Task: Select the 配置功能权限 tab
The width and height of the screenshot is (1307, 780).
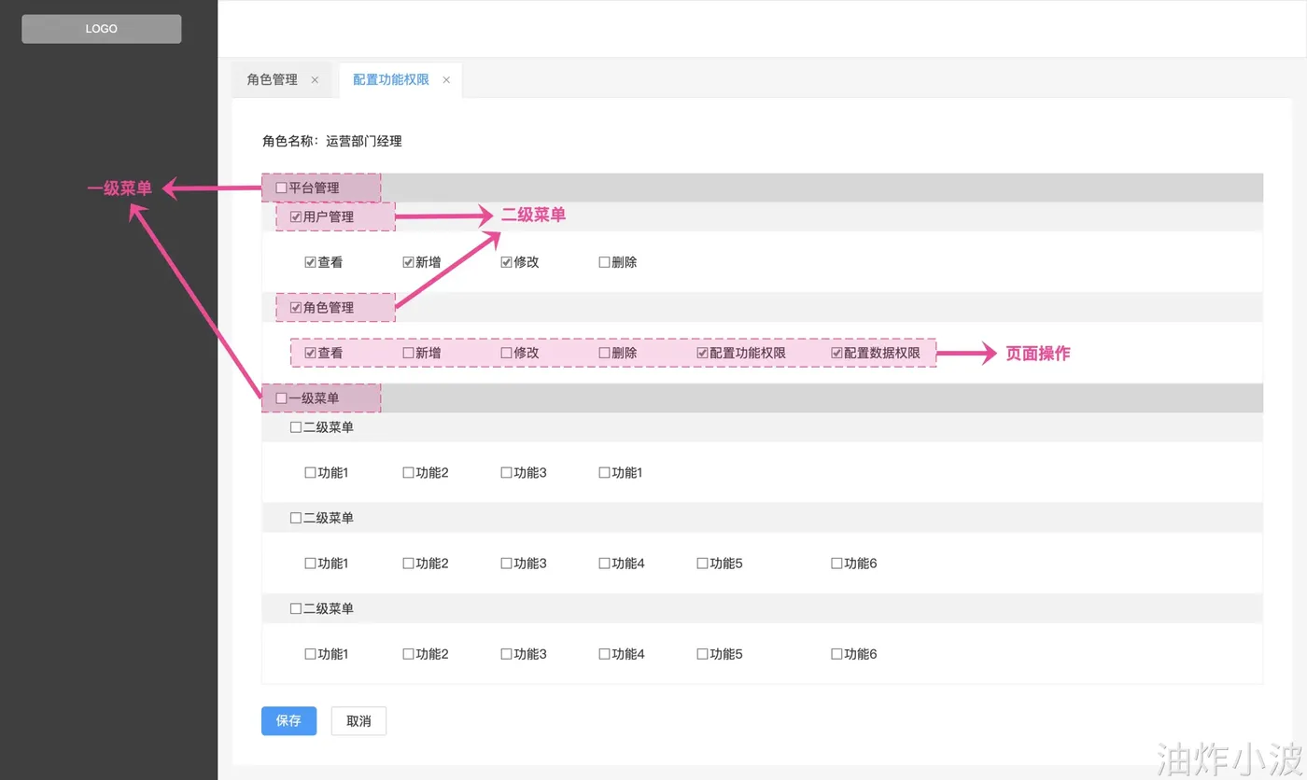Action: click(390, 80)
